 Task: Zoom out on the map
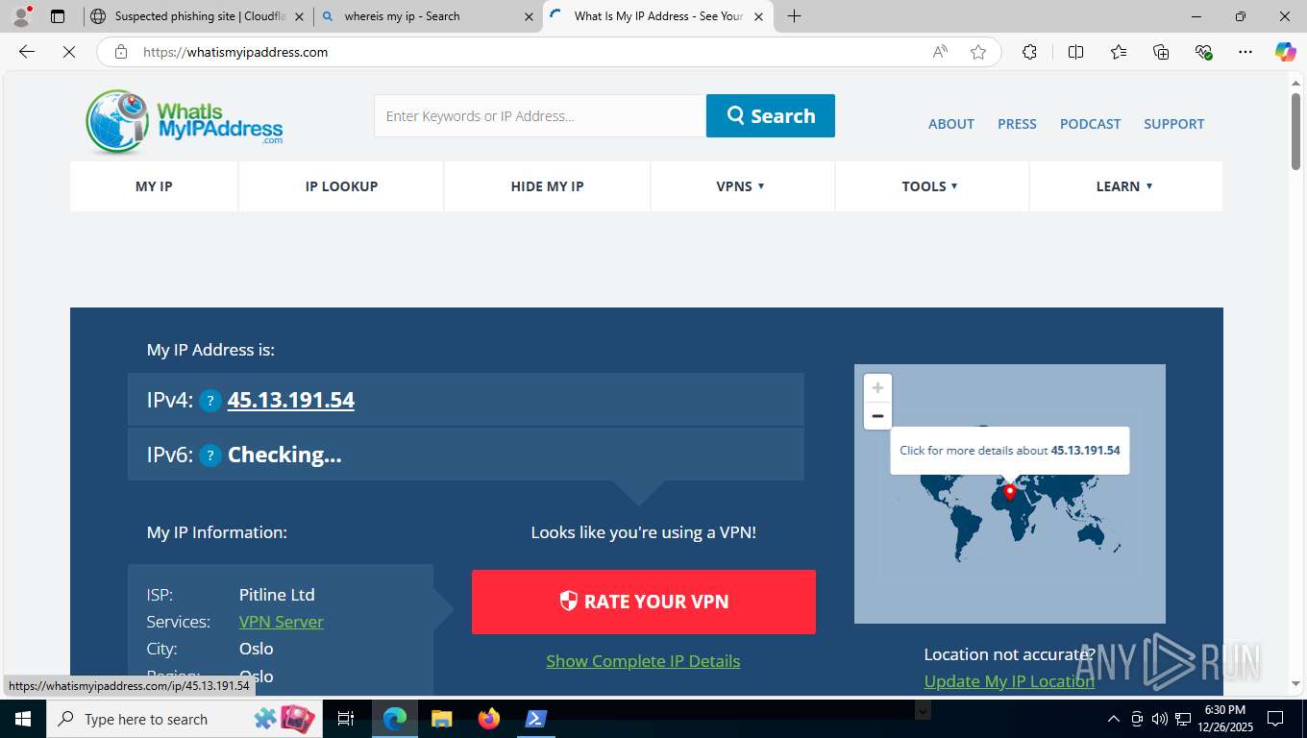click(x=877, y=416)
